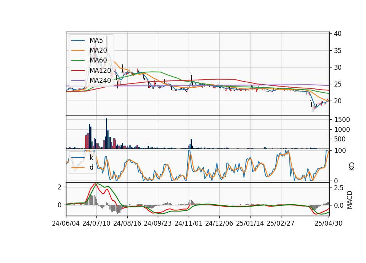Click the price axis value 35
This screenshot has width=366, height=263.
point(337,51)
